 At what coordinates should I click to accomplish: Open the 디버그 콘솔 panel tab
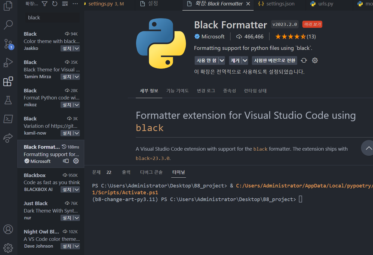tap(151, 172)
